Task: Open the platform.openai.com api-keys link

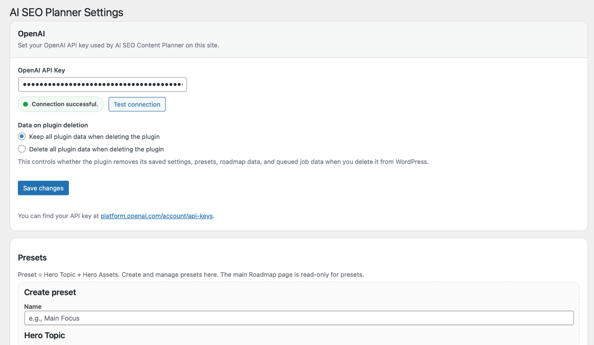Action: (156, 216)
